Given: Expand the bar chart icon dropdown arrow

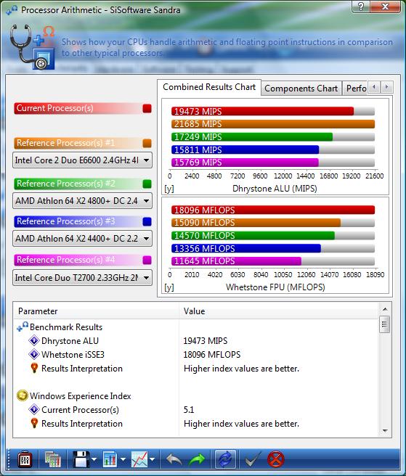Looking at the screenshot, I should [123, 459].
